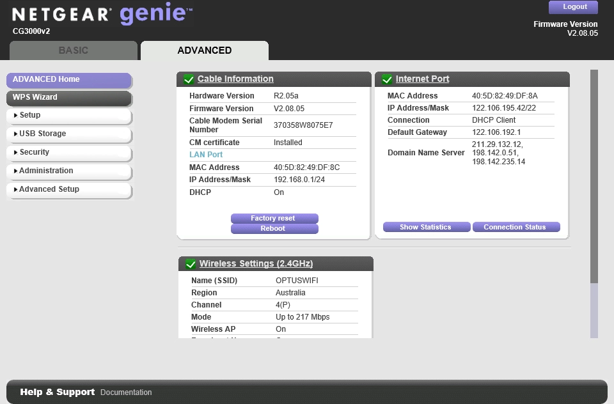The width and height of the screenshot is (614, 404).
Task: Reboot the cable modem
Action: tap(274, 229)
